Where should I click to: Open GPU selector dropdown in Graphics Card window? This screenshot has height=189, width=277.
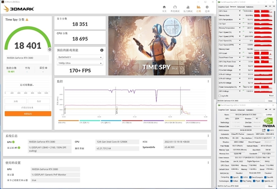[234, 186]
